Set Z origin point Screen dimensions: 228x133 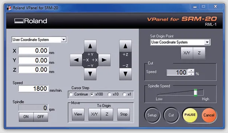point(199,53)
